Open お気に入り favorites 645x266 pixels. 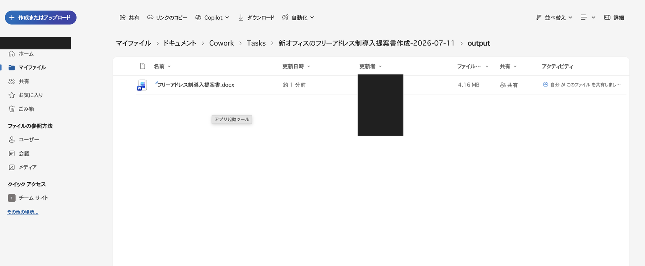(x=31, y=95)
